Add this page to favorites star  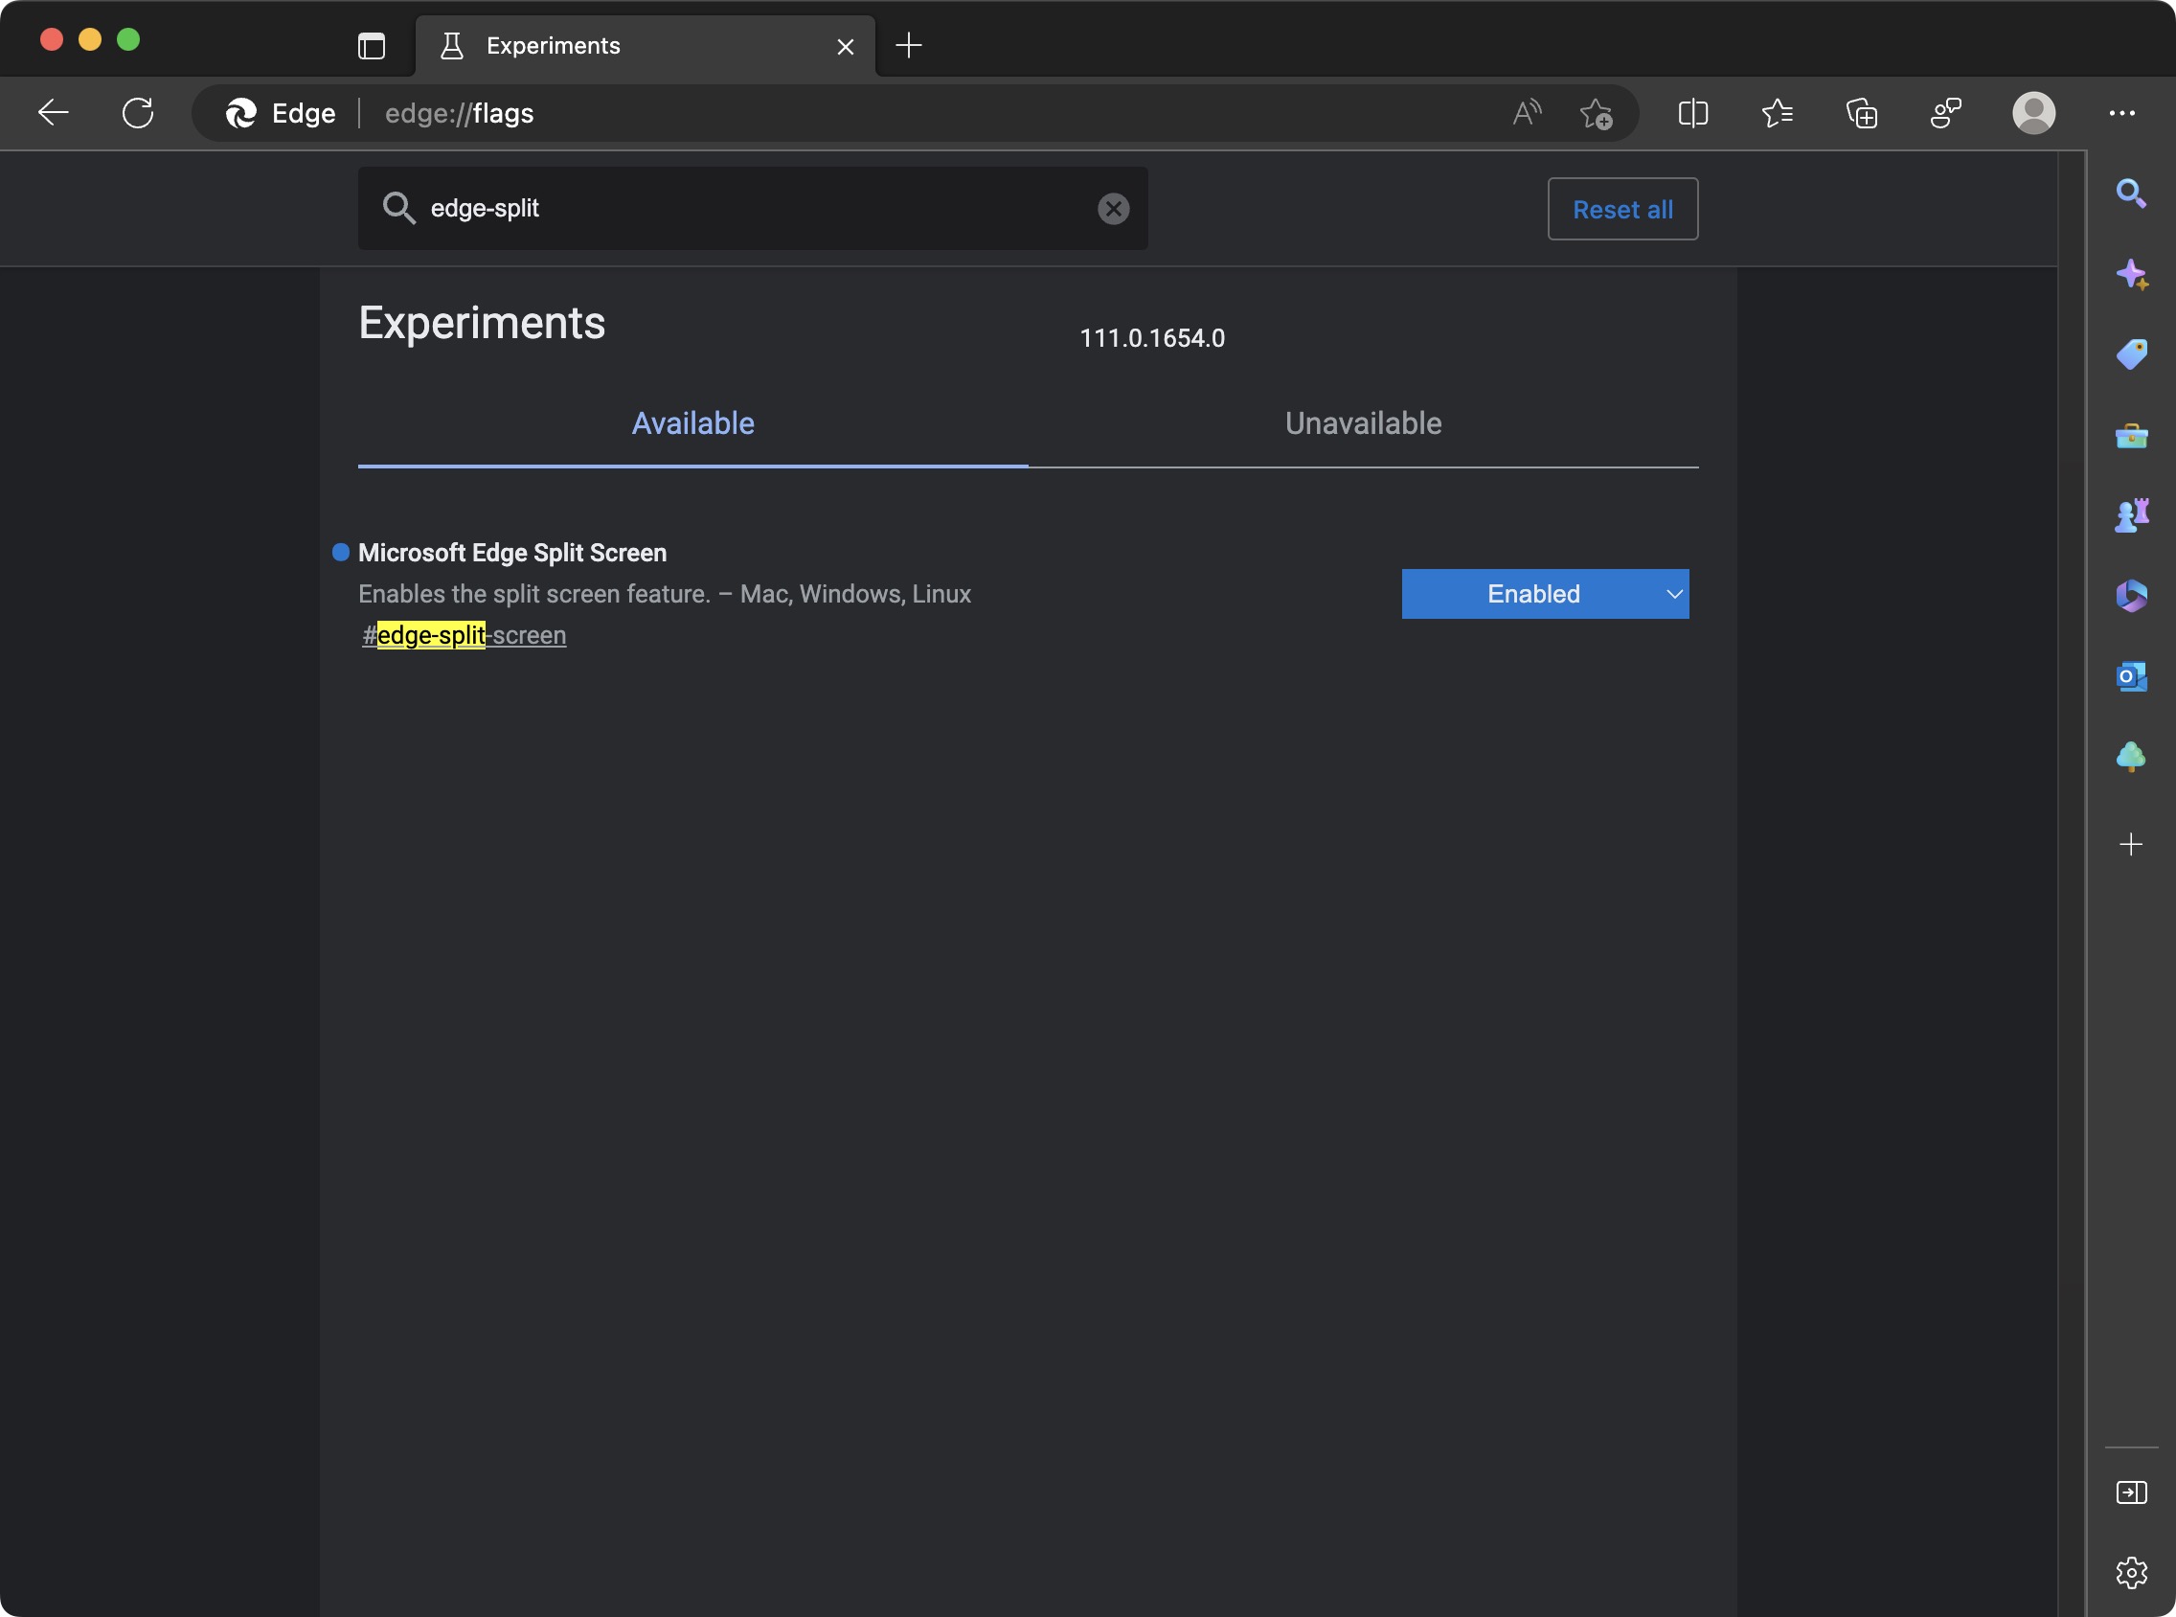click(x=1596, y=114)
